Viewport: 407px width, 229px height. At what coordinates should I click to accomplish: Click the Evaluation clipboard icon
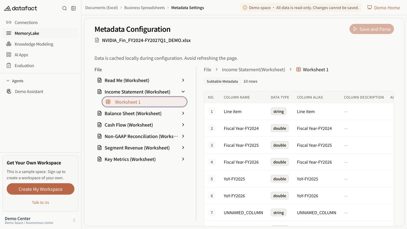pos(9,66)
